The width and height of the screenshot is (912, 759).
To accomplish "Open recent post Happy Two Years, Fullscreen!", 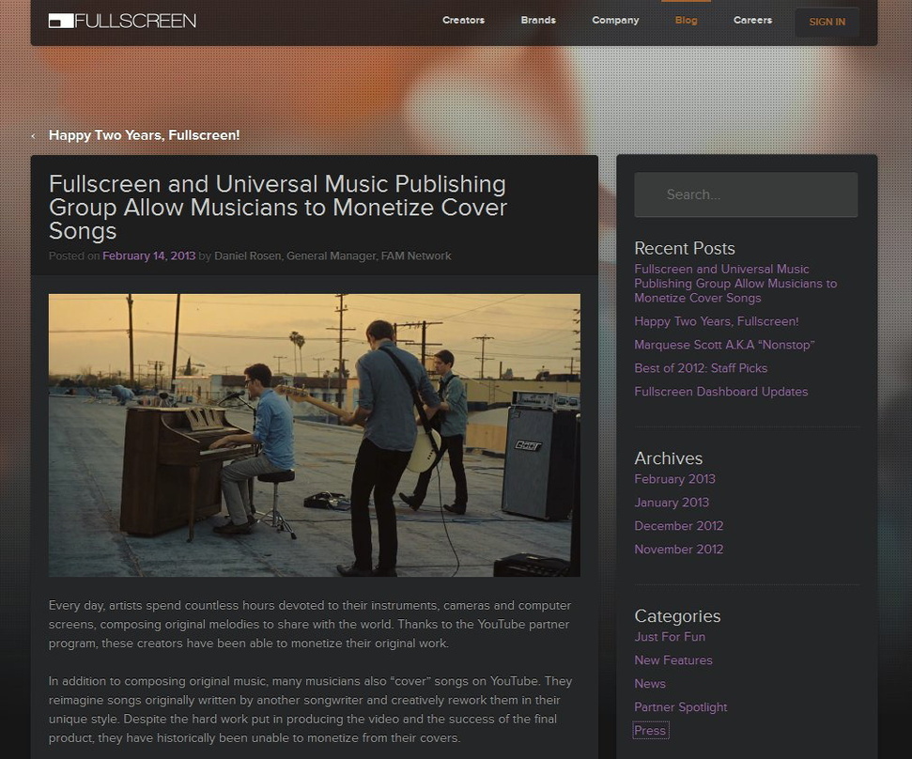I will click(x=716, y=321).
